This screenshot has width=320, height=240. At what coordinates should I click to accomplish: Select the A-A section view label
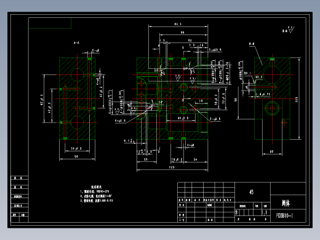tap(76, 43)
